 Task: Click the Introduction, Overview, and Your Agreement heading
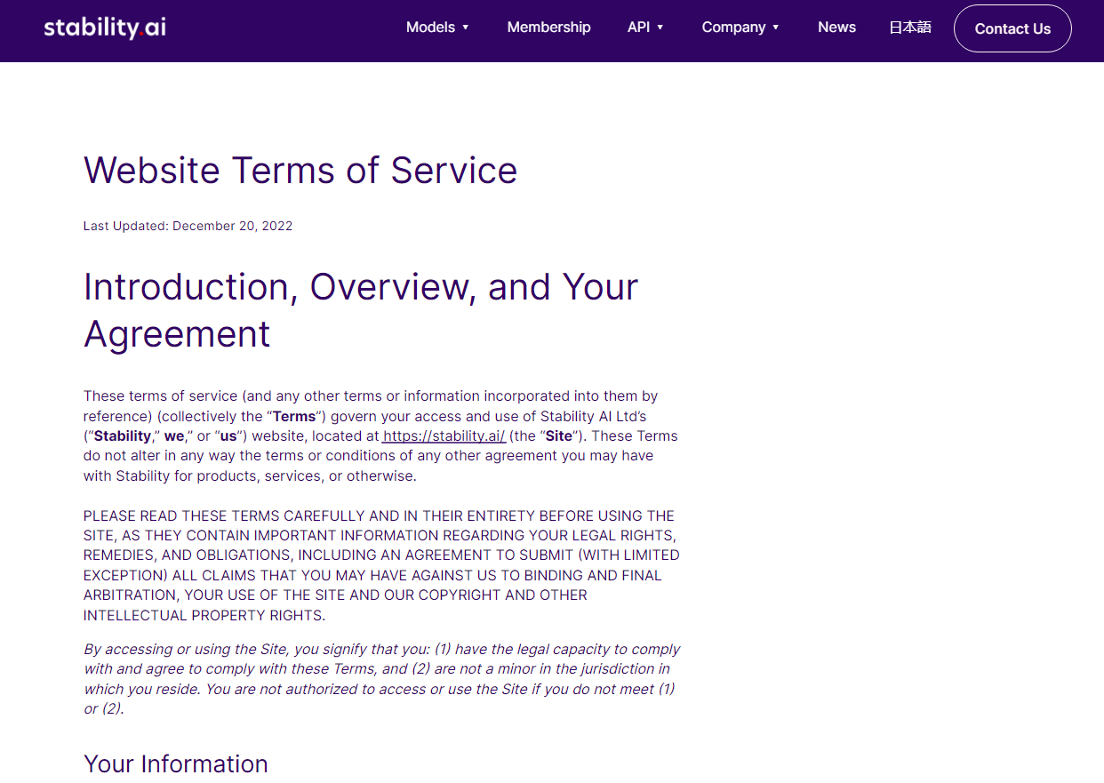pyautogui.click(x=361, y=310)
